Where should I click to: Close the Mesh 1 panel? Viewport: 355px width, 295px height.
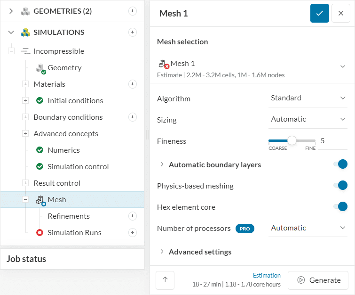coord(340,13)
